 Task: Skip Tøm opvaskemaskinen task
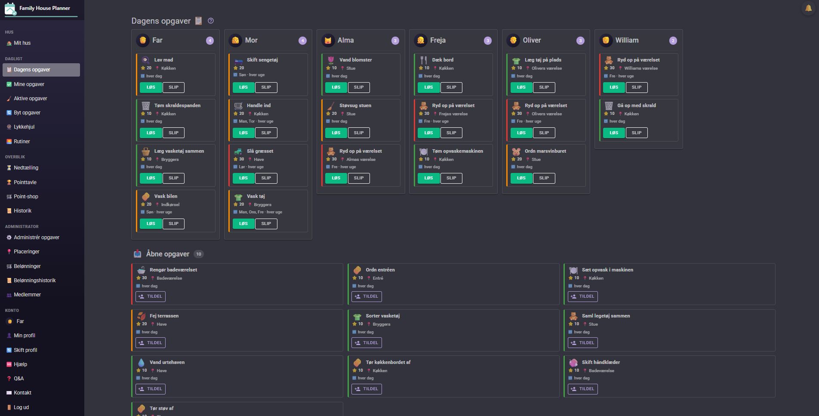[x=451, y=178]
